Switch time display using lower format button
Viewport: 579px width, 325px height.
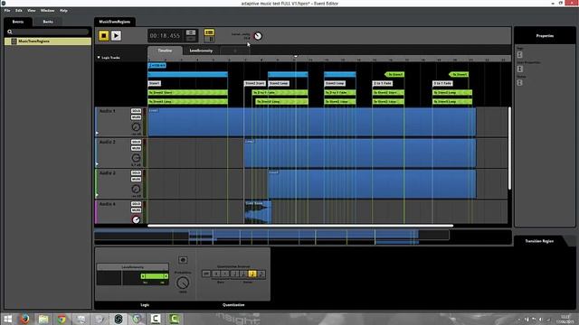pyautogui.click(x=191, y=39)
